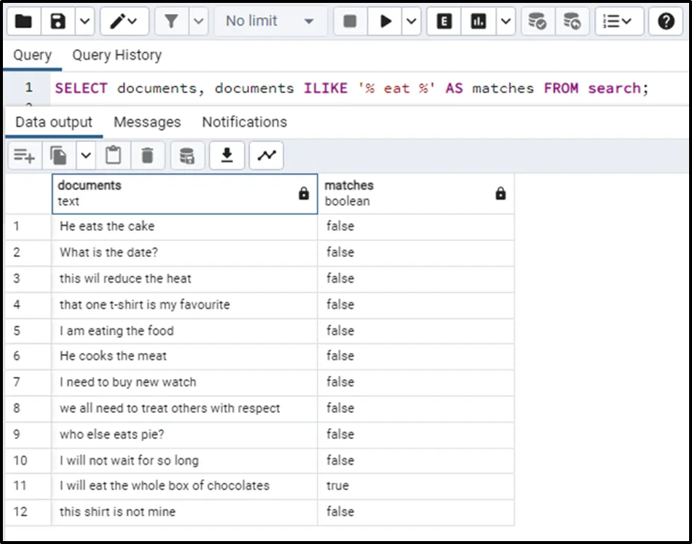Image resolution: width=692 pixels, height=544 pixels.
Task: Click the Filter funnel icon
Action: pos(171,22)
